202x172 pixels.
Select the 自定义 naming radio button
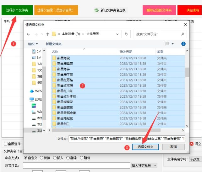point(25,158)
